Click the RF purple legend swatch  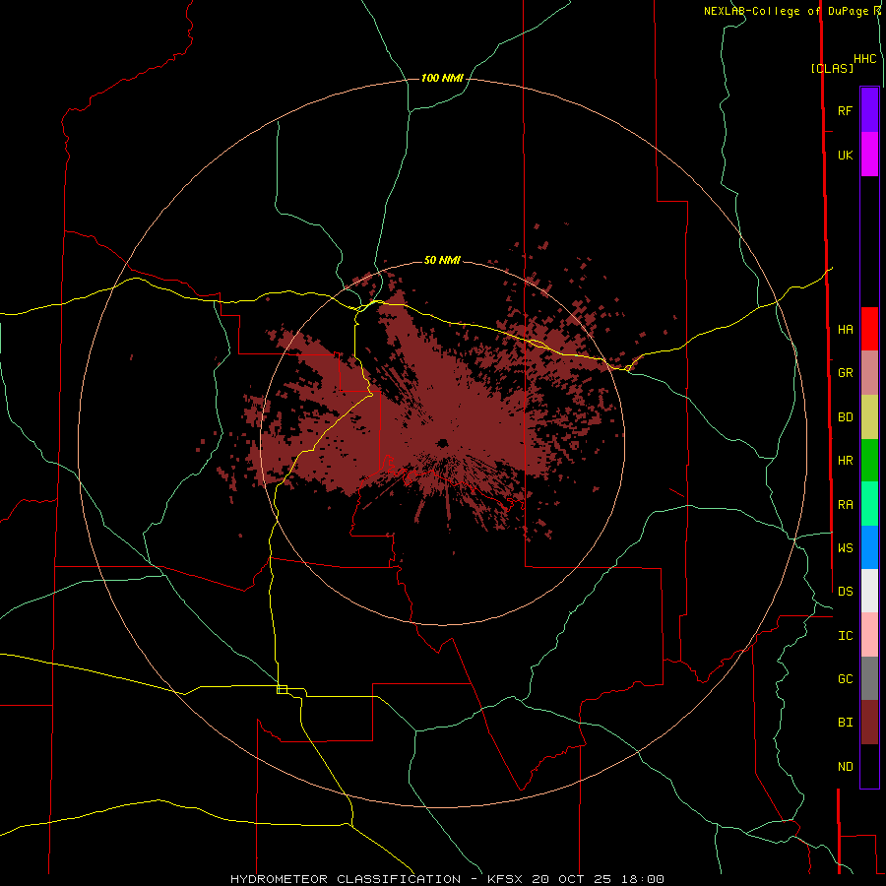(869, 110)
